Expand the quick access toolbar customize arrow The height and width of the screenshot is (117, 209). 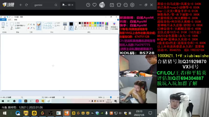click(x=12, y=17)
